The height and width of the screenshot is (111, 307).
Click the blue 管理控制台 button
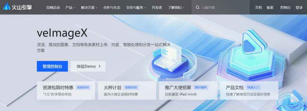pos(52,66)
